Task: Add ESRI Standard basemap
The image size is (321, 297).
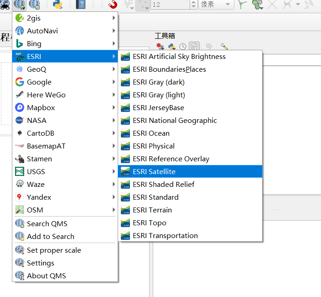Action: 190,197
